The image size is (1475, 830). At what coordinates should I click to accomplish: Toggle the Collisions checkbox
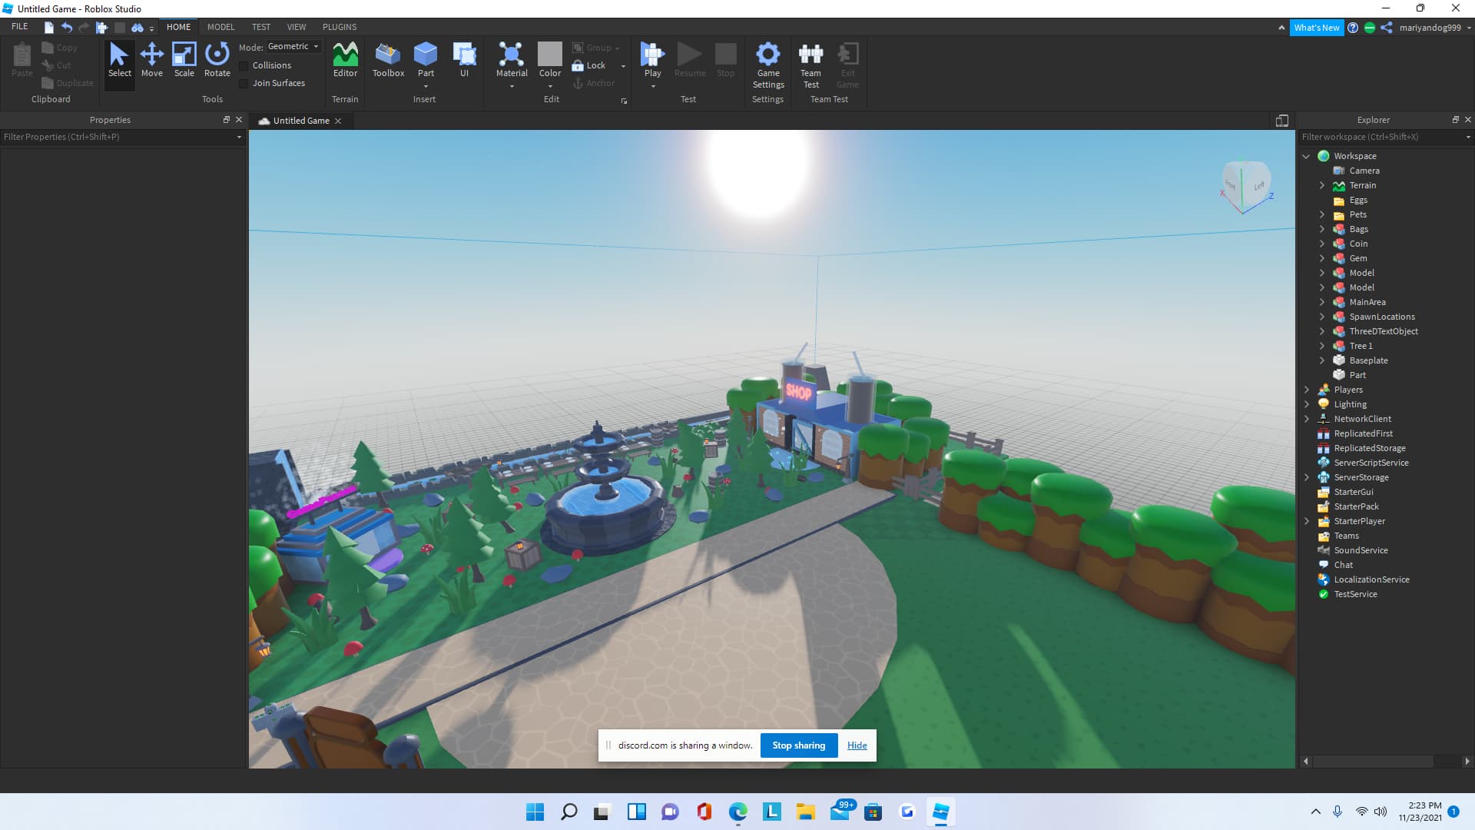[x=244, y=65]
